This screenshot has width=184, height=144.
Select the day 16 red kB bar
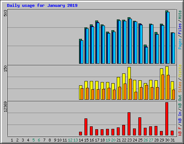(x=91, y=131)
